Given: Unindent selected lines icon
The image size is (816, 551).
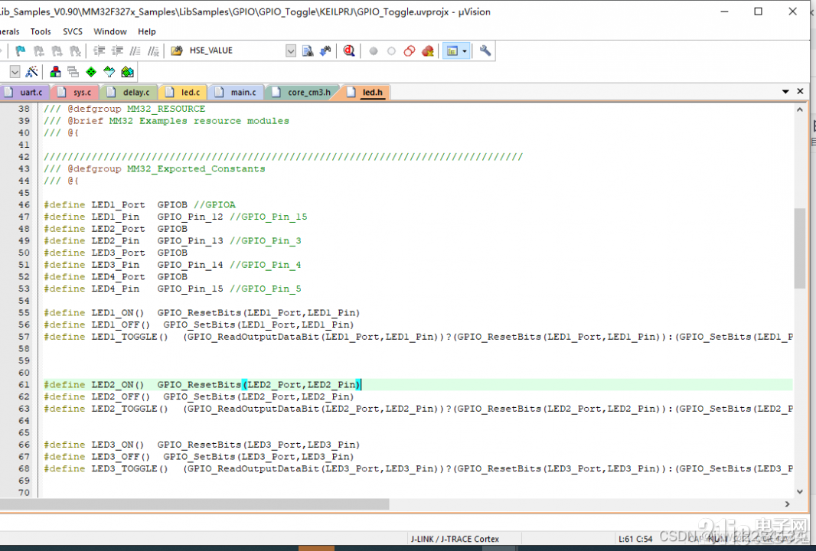Looking at the screenshot, I should click(x=118, y=51).
